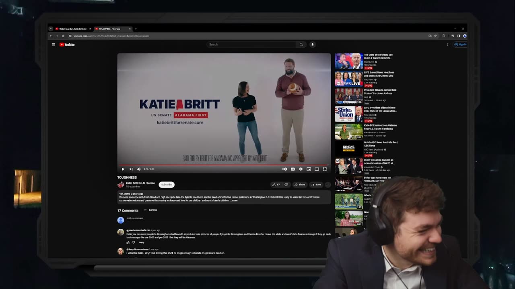The height and width of the screenshot is (289, 515).
Task: Open ABC News Live latest headlines video
Action: click(366, 79)
